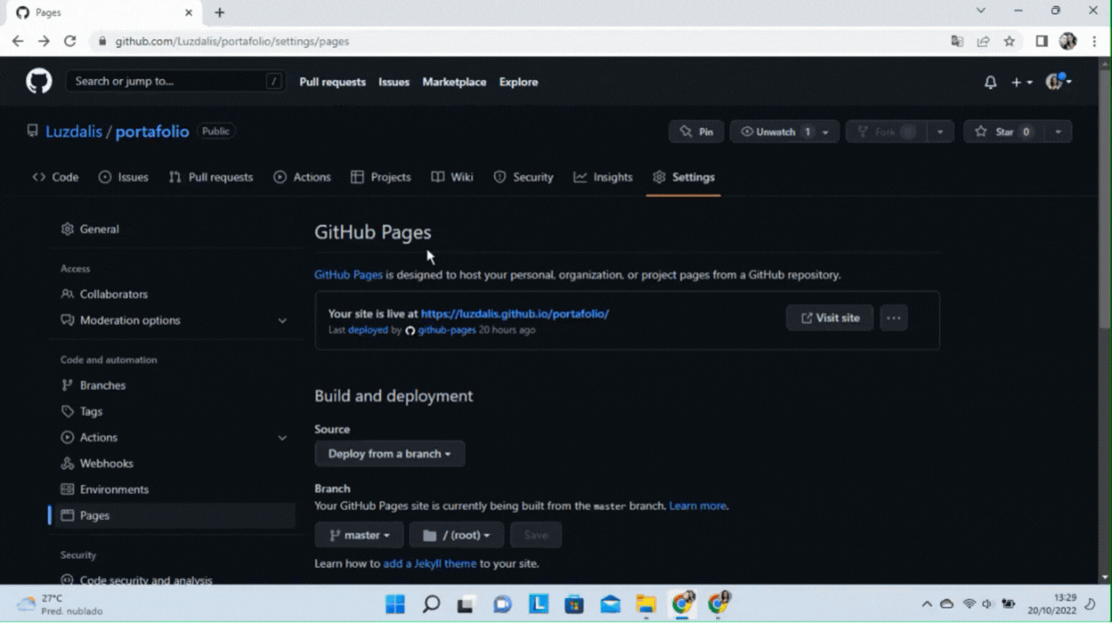Expand the Fork dropdown arrow
The height and width of the screenshot is (625, 1112).
(x=940, y=132)
